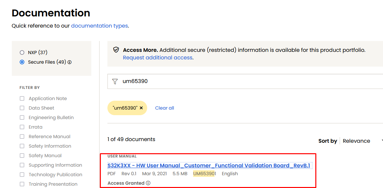Click the info icon beside Secure Files

click(x=70, y=62)
